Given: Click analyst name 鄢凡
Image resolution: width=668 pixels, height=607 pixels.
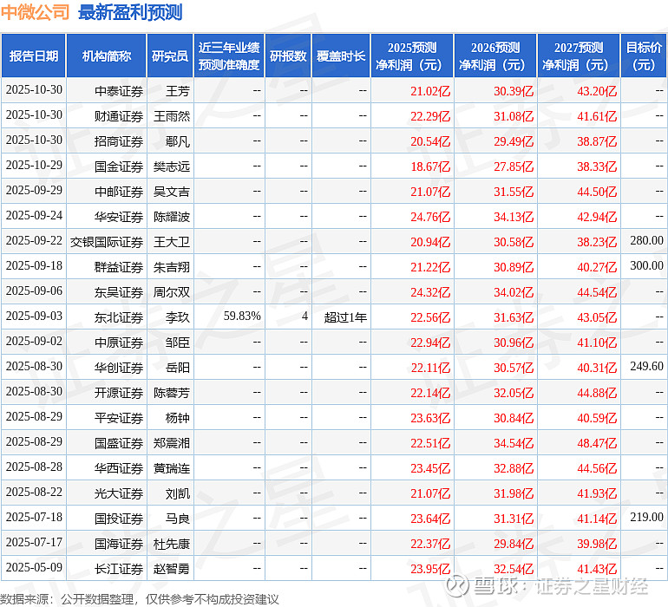Looking at the screenshot, I should (x=178, y=141).
